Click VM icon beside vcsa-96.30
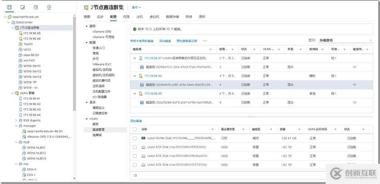 pyautogui.click(x=21, y=55)
